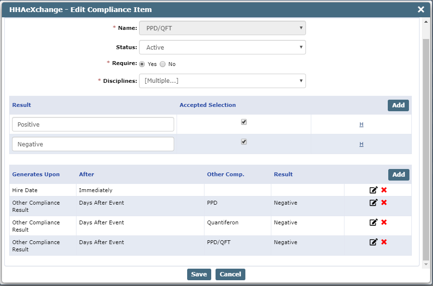Edit the Quantiferon rule row
The height and width of the screenshot is (286, 433).
pyautogui.click(x=373, y=222)
